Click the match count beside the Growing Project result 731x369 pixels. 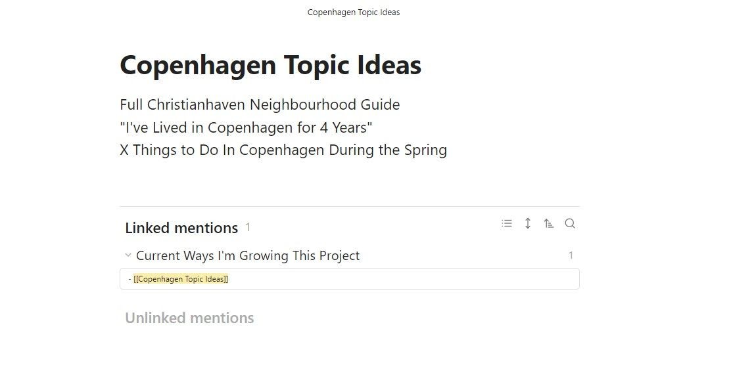pos(571,255)
